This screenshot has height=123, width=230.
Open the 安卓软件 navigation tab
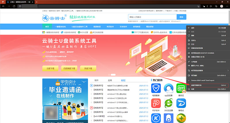coord(123,27)
